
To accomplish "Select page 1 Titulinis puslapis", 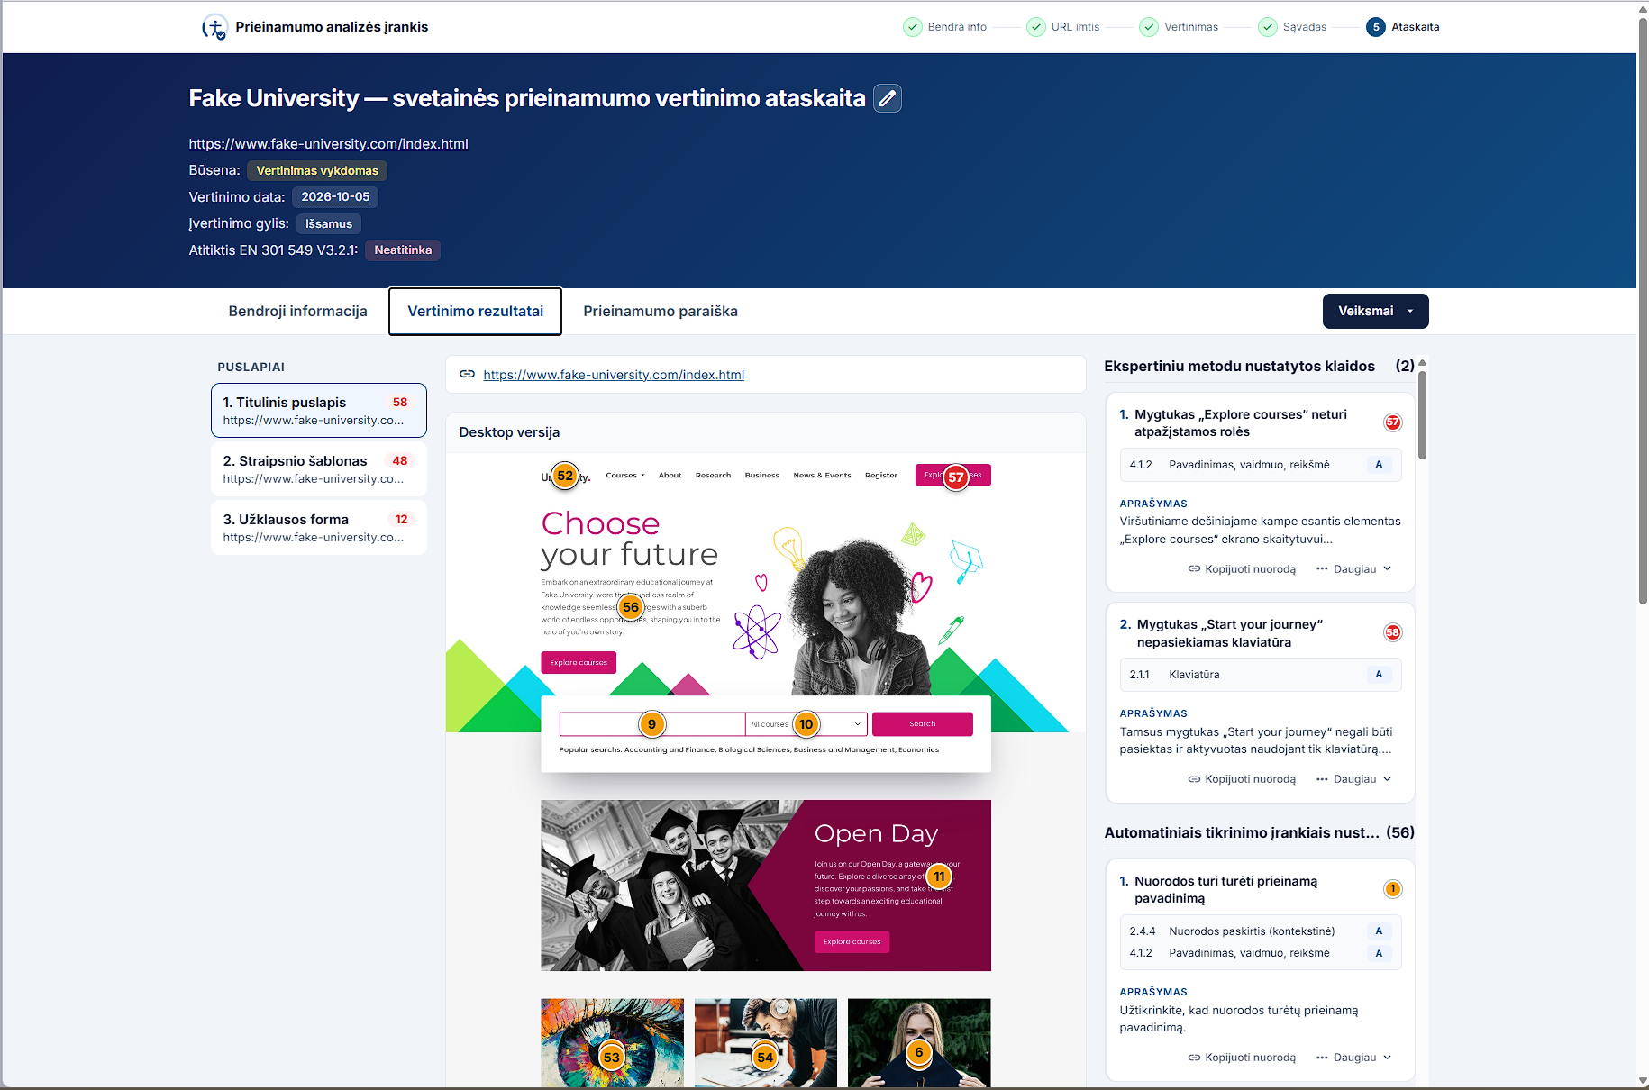I will pyautogui.click(x=319, y=411).
